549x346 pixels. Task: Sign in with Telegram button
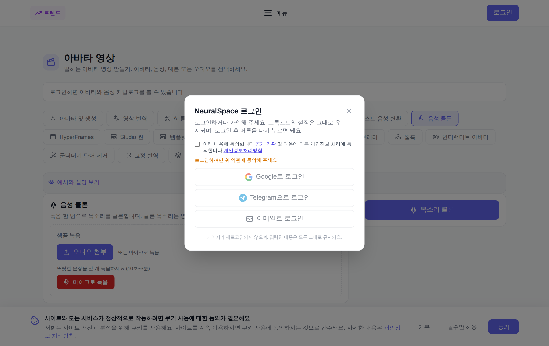pos(274,198)
